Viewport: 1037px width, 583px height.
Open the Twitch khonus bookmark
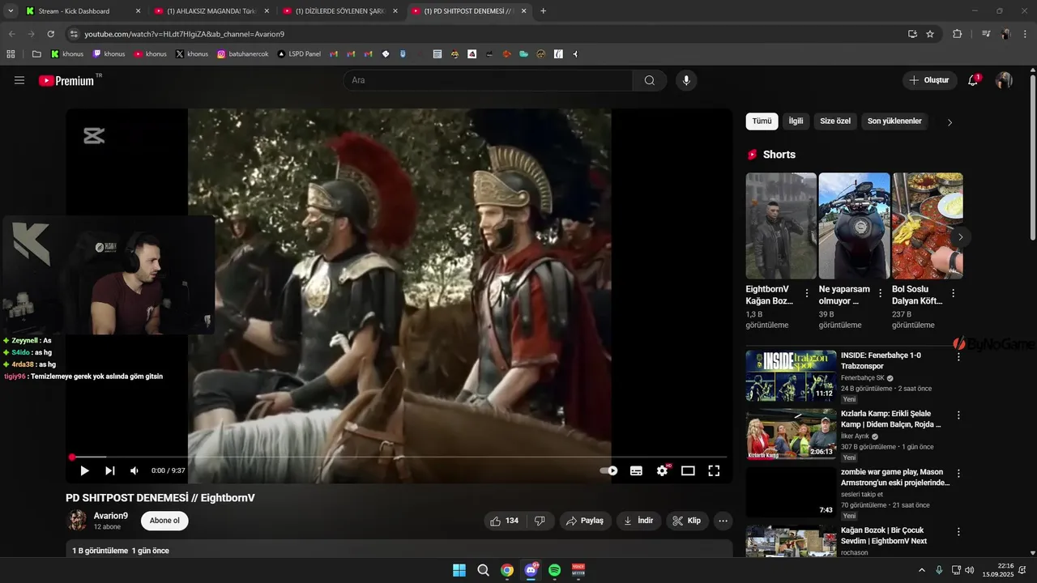point(109,54)
